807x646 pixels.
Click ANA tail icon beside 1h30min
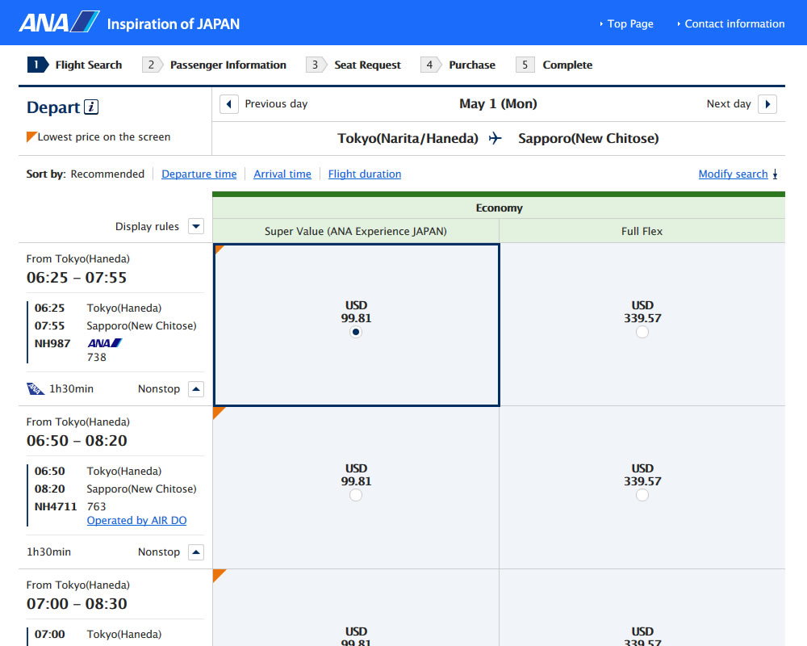click(36, 388)
